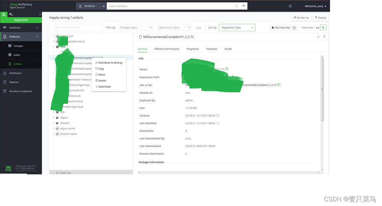This screenshot has width=382, height=206.
Task: Open the Sort by Repository Type dropdown
Action: 237,27
